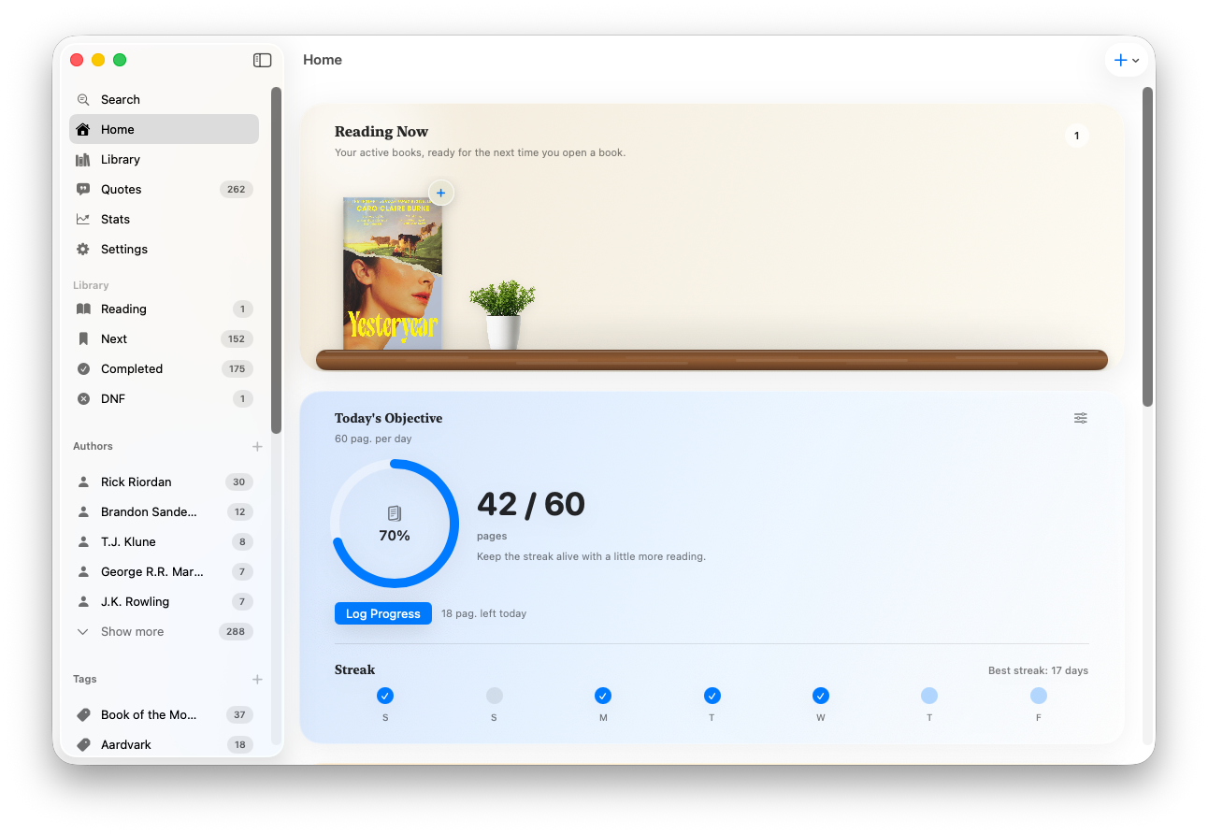The width and height of the screenshot is (1208, 834).
Task: Add a new tag with plus icon
Action: click(257, 680)
